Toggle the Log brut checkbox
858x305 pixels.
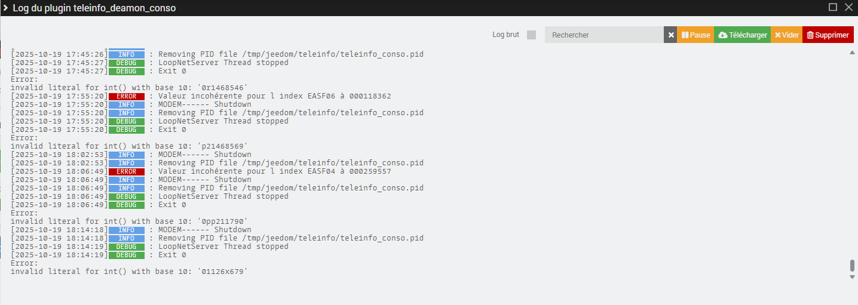coord(531,35)
